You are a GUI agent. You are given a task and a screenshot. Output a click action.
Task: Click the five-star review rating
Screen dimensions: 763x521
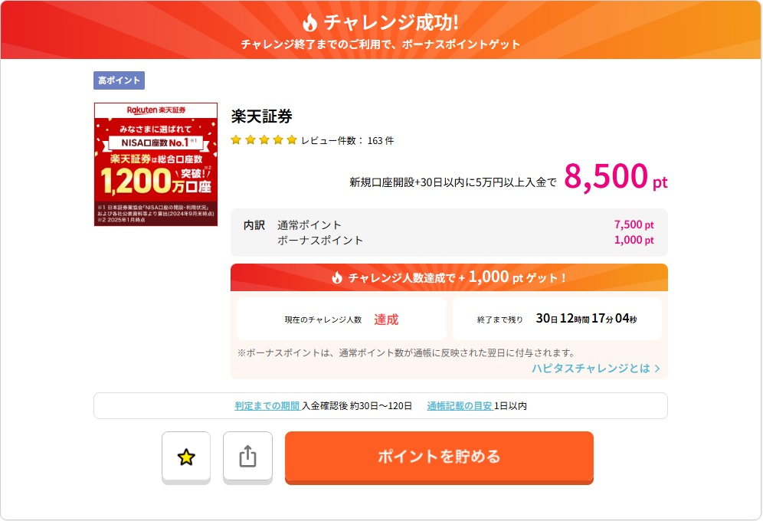pyautogui.click(x=264, y=140)
